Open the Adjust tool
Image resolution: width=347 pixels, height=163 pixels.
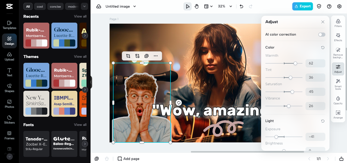coord(338,69)
